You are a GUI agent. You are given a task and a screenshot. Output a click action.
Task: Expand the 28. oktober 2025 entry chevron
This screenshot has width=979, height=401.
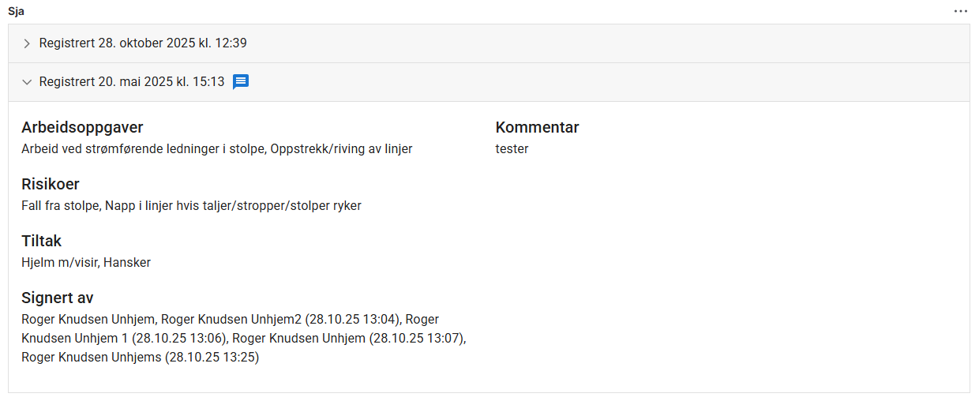27,43
